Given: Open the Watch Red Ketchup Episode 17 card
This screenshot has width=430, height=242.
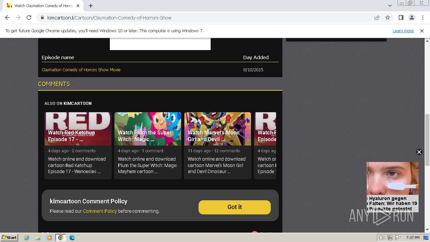Looking at the screenshot, I should (x=78, y=146).
